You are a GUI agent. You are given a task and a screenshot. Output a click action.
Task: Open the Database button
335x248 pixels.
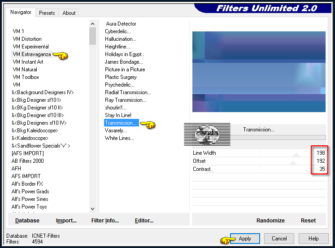[x=27, y=221]
